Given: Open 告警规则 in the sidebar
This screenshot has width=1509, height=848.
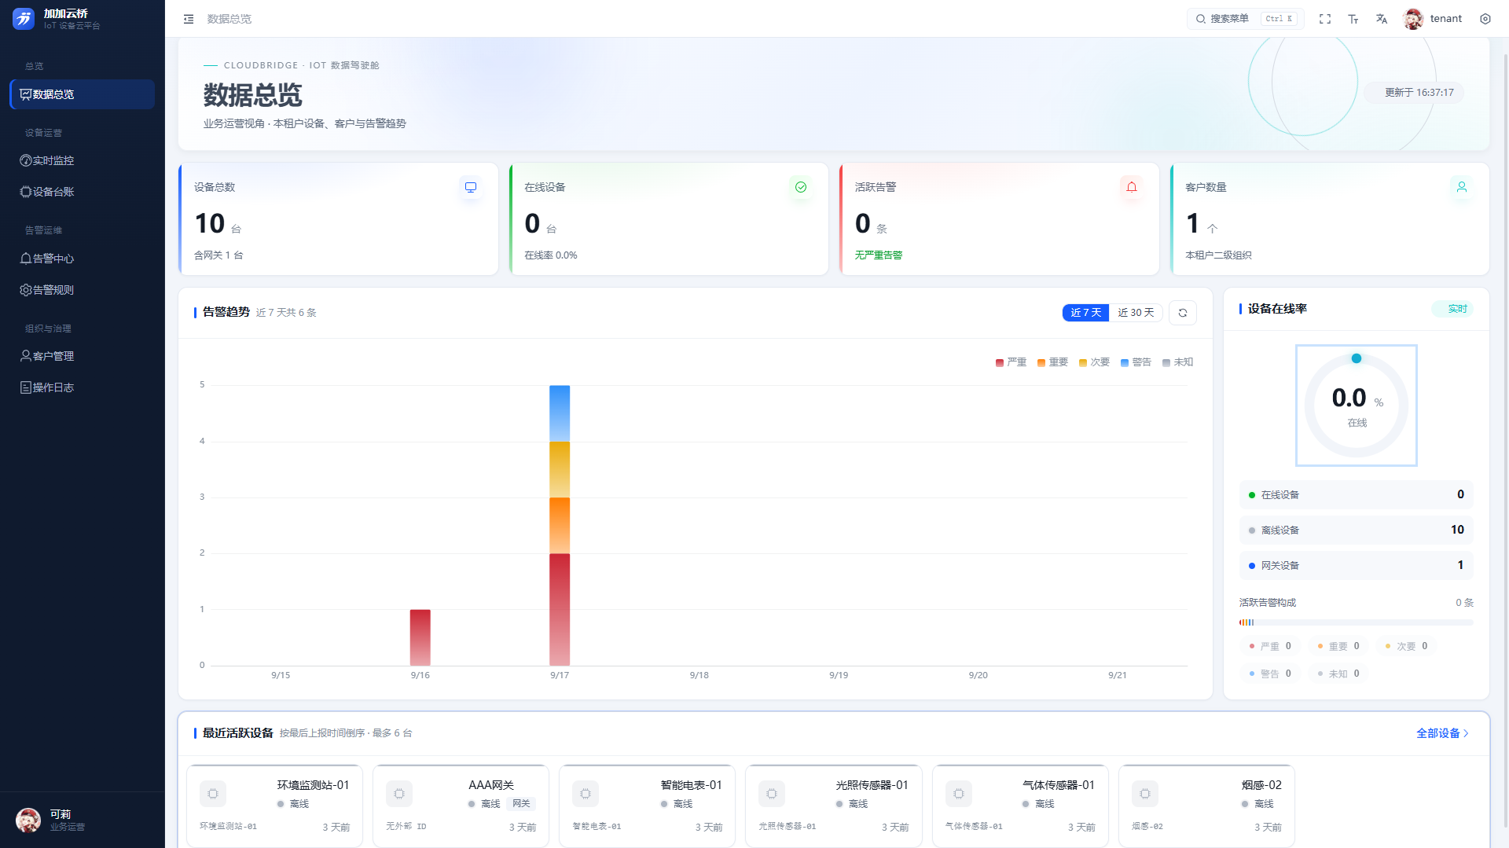Looking at the screenshot, I should [x=82, y=290].
